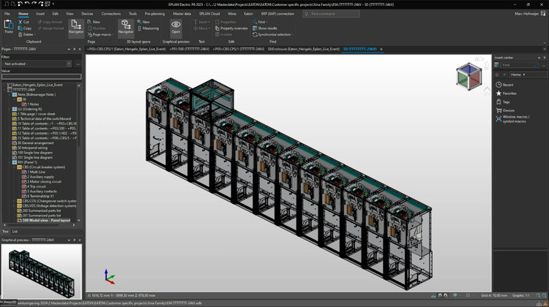Image resolution: width=549 pixels, height=307 pixels.
Task: Open the Page Navigator from the ribbon
Action: tap(76, 28)
